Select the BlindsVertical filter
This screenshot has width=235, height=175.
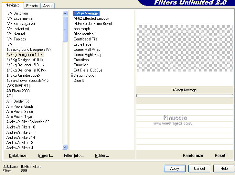click(x=84, y=34)
